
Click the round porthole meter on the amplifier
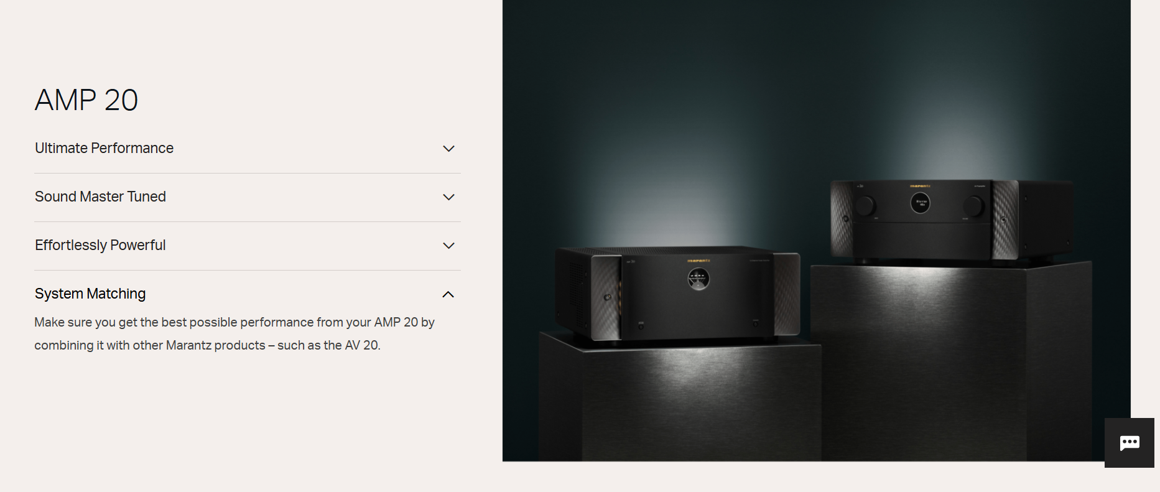coord(698,279)
